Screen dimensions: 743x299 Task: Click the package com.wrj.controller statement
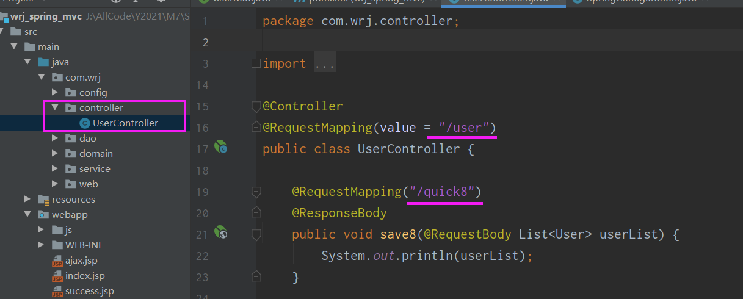[360, 21]
